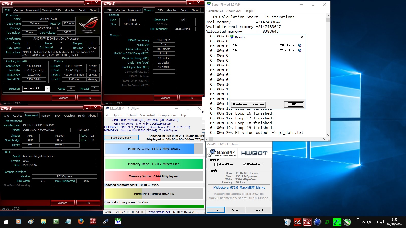This screenshot has width=406, height=228.
Task: Click the HWBOT logo in the submit window
Action: pyautogui.click(x=254, y=153)
